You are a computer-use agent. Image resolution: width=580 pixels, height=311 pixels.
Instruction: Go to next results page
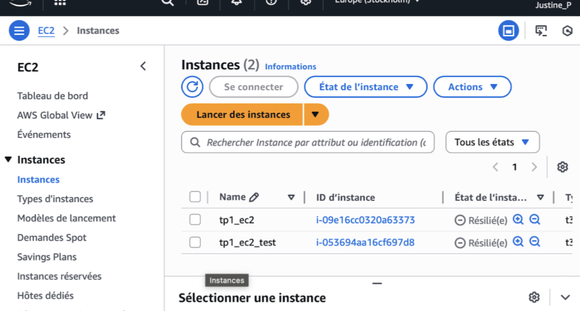tap(534, 167)
